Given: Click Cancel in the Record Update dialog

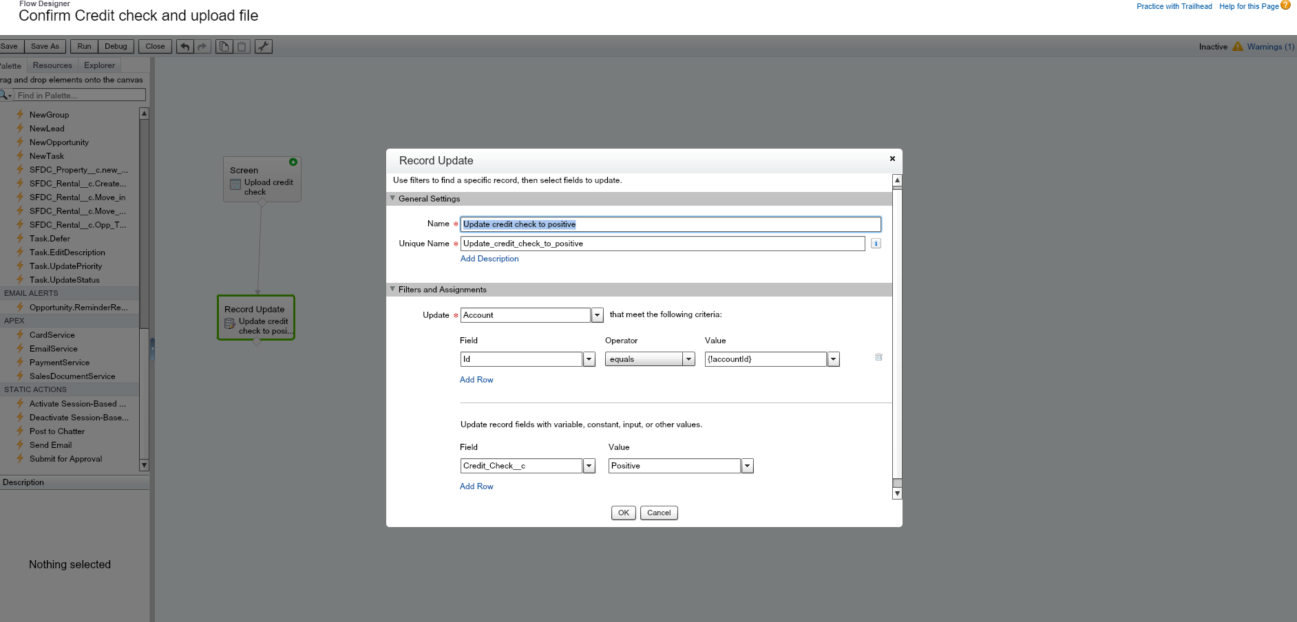Looking at the screenshot, I should 659,513.
